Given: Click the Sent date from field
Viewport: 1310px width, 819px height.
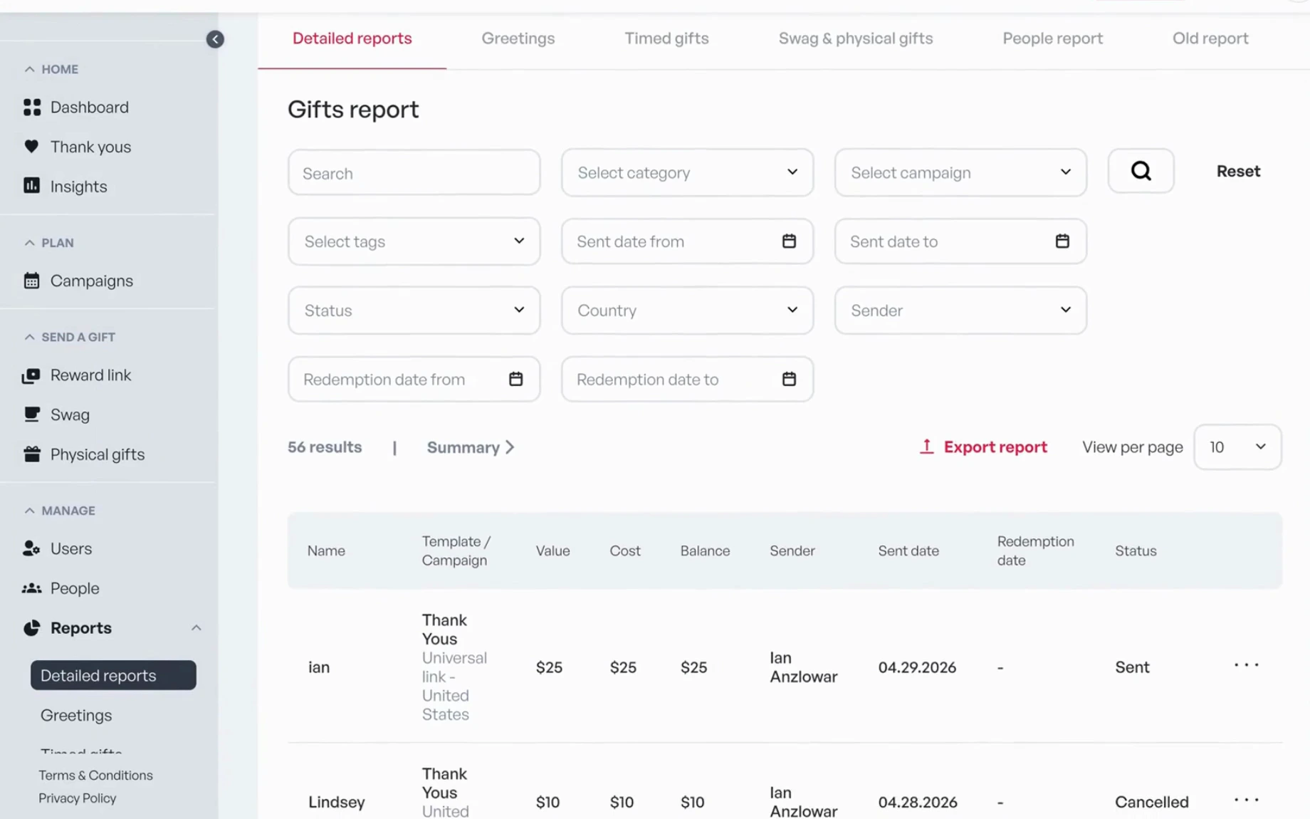Looking at the screenshot, I should [687, 241].
